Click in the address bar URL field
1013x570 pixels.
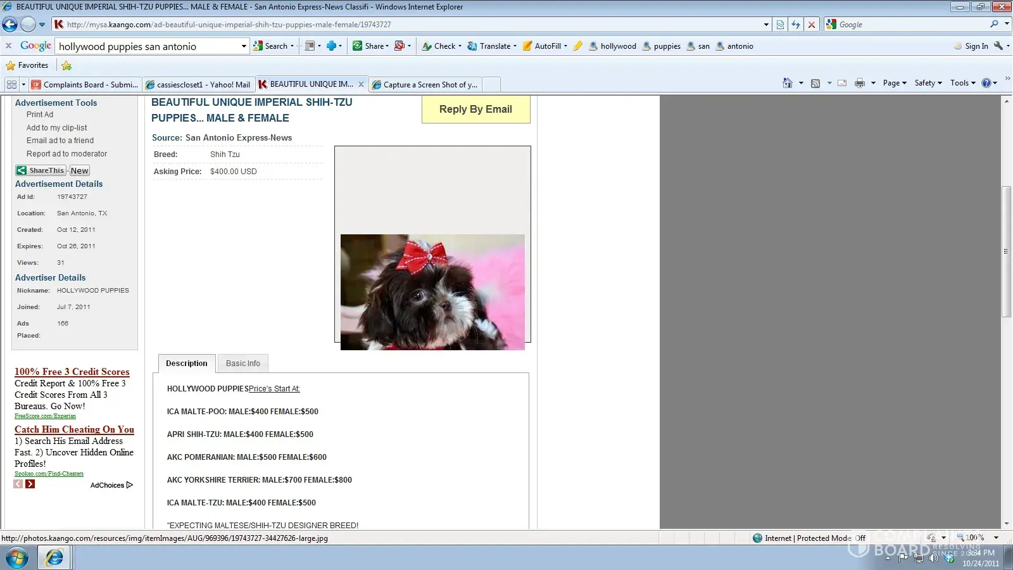click(x=412, y=25)
